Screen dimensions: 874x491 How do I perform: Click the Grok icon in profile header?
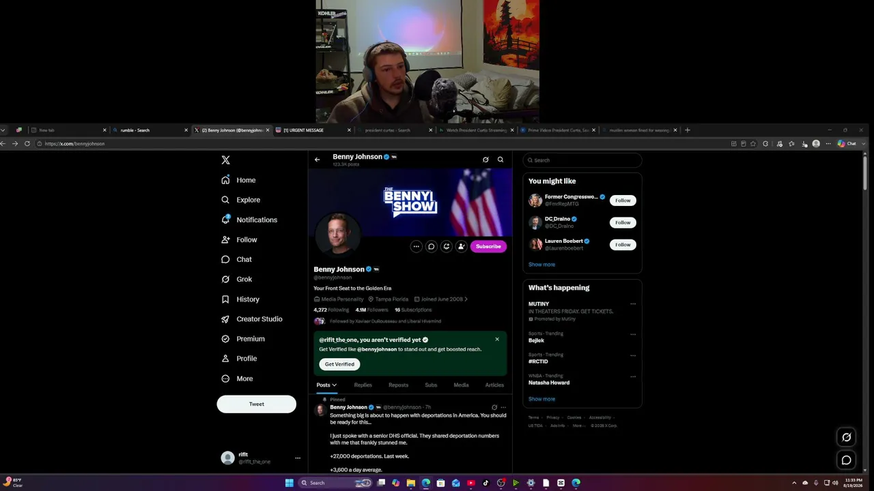click(x=485, y=160)
